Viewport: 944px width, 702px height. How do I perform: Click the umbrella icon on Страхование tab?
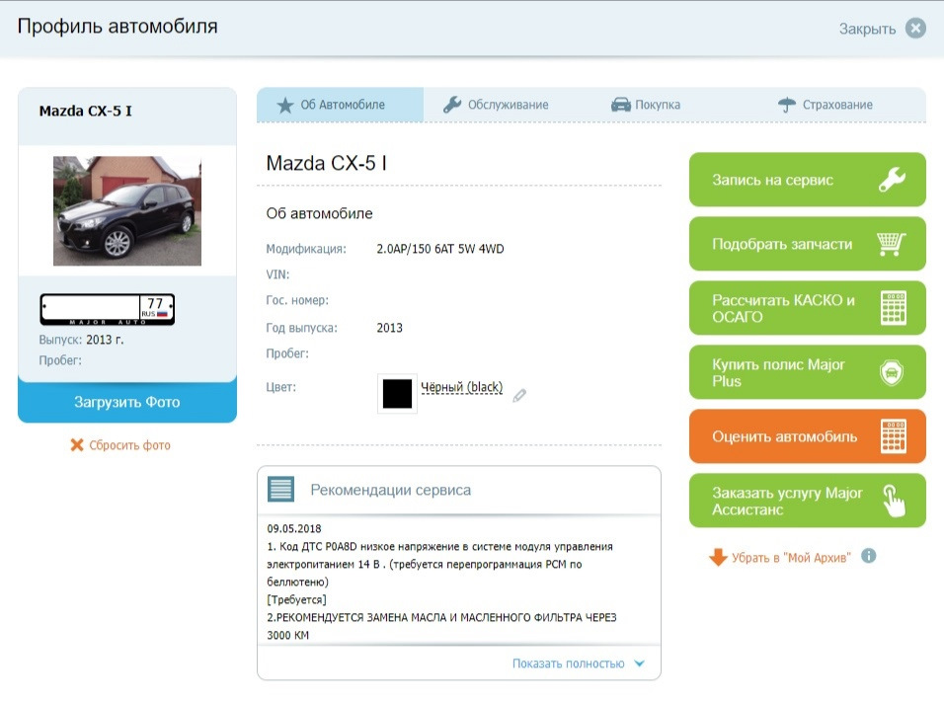(787, 105)
